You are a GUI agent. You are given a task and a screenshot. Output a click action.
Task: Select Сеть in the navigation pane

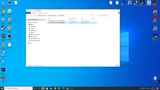[x=31, y=43]
